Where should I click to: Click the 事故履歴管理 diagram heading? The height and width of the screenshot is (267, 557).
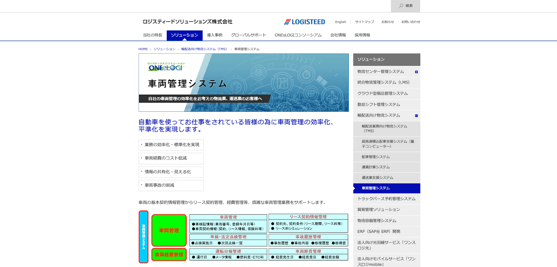tap(308, 237)
